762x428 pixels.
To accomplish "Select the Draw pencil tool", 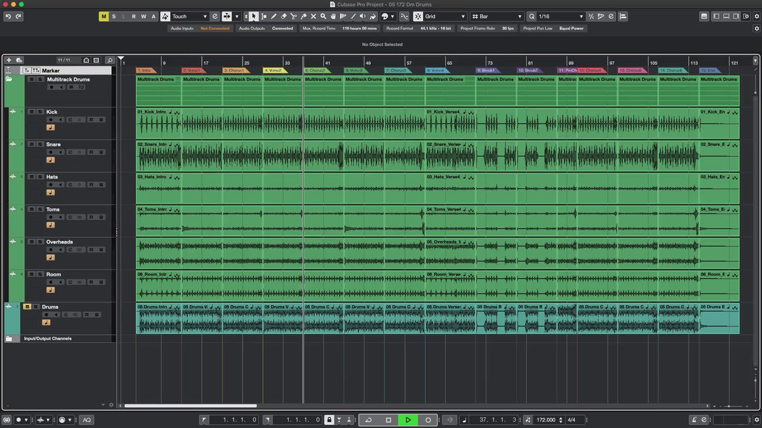I will point(274,16).
